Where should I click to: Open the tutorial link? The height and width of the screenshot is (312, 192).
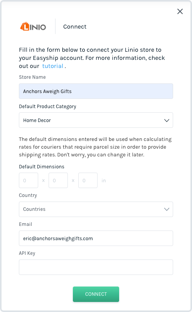point(53,66)
